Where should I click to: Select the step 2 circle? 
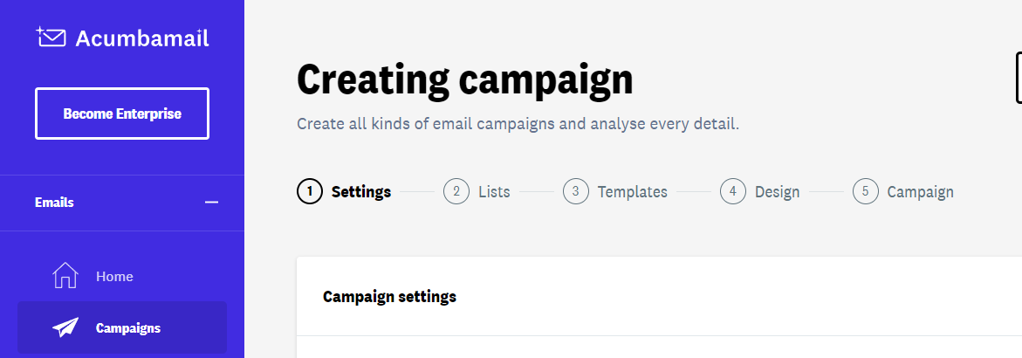(456, 192)
